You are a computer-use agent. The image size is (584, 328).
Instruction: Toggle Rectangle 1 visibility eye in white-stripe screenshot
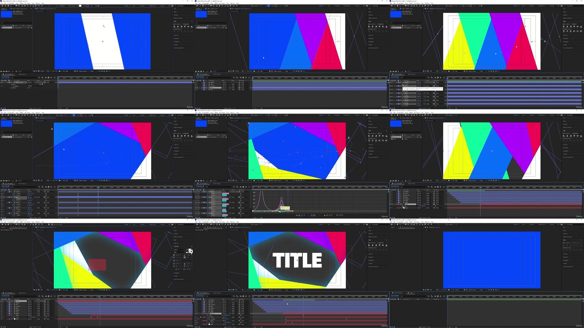[x=1, y=86]
